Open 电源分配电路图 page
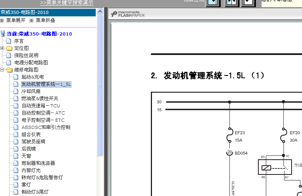 coord(31,63)
